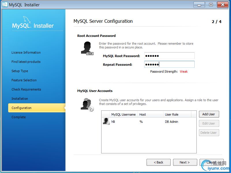Focus the MySQL Root Password field
The image size is (231, 173).
point(169,56)
